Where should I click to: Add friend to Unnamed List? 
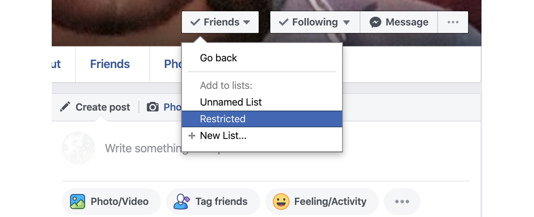click(262, 102)
